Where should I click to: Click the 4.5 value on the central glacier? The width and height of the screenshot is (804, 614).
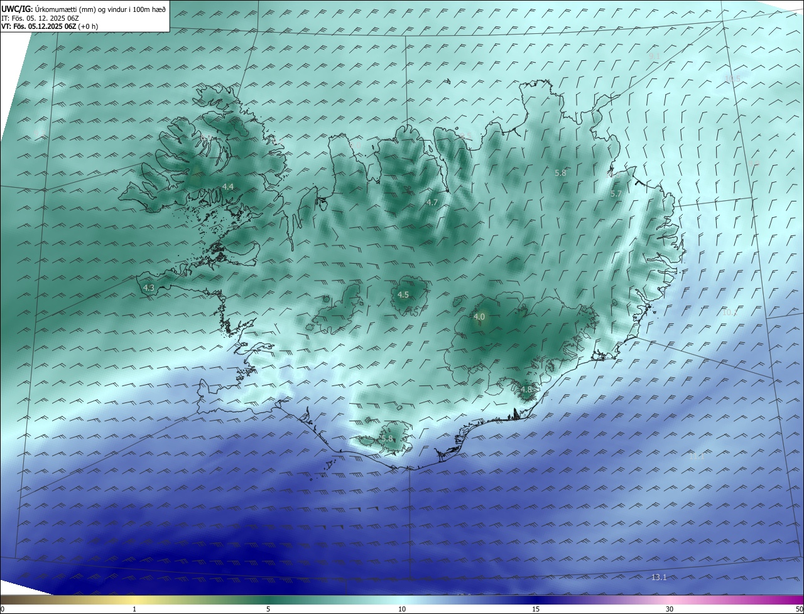coord(403,294)
